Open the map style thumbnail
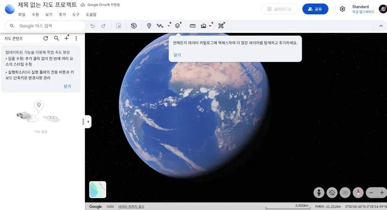Image resolution: width=387 pixels, height=210 pixels. [98, 190]
